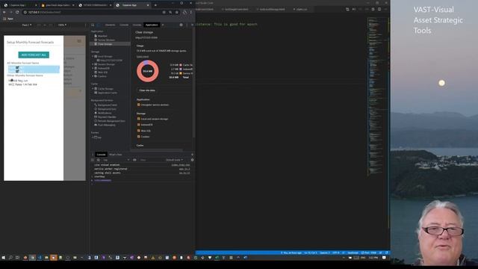Toggle the console live expression eye icon
478x269 pixels.
pyautogui.click(x=134, y=160)
